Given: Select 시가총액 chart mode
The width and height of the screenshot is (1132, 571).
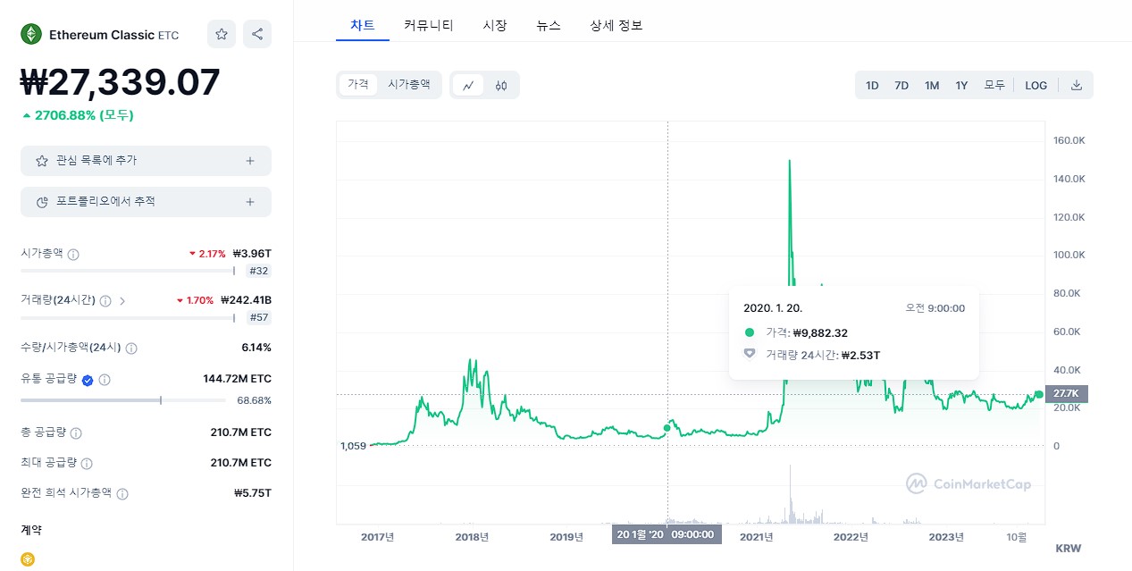Looking at the screenshot, I should point(408,84).
